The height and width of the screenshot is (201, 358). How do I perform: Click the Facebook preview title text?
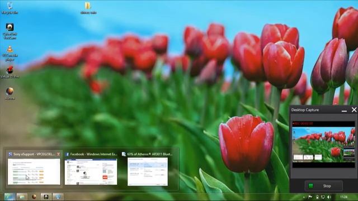coord(93,154)
